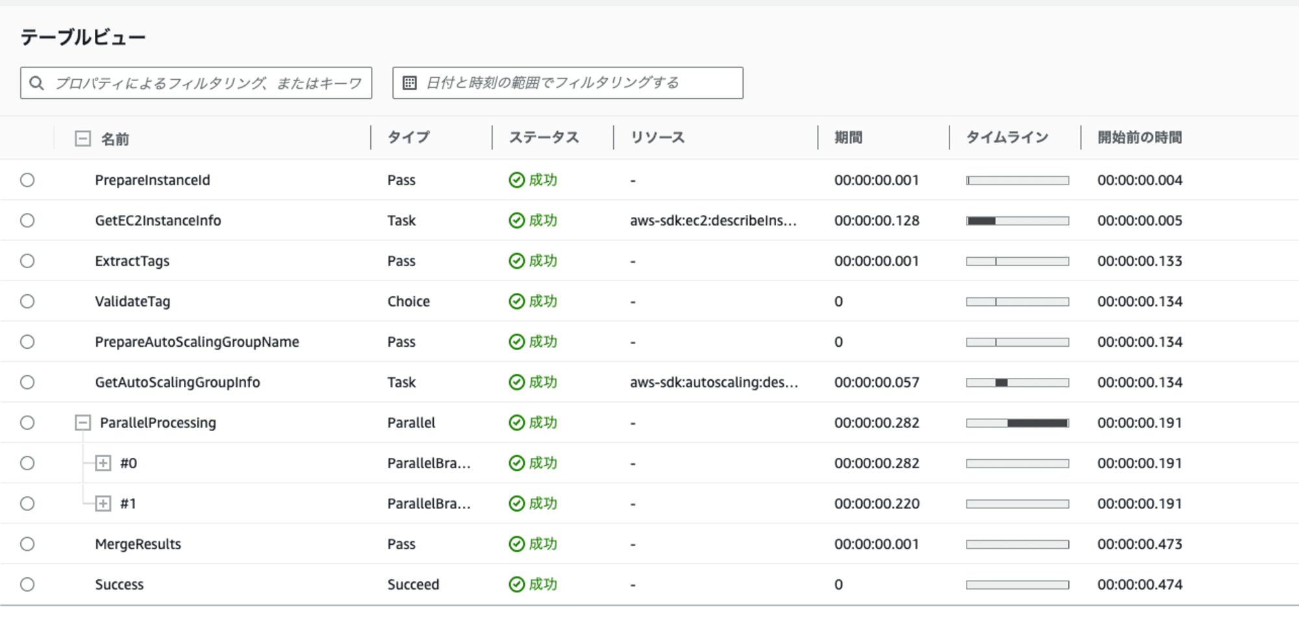Click timeline bar of GetEC2InstanceInfo
Image resolution: width=1299 pixels, height=639 pixels.
[x=1017, y=221]
